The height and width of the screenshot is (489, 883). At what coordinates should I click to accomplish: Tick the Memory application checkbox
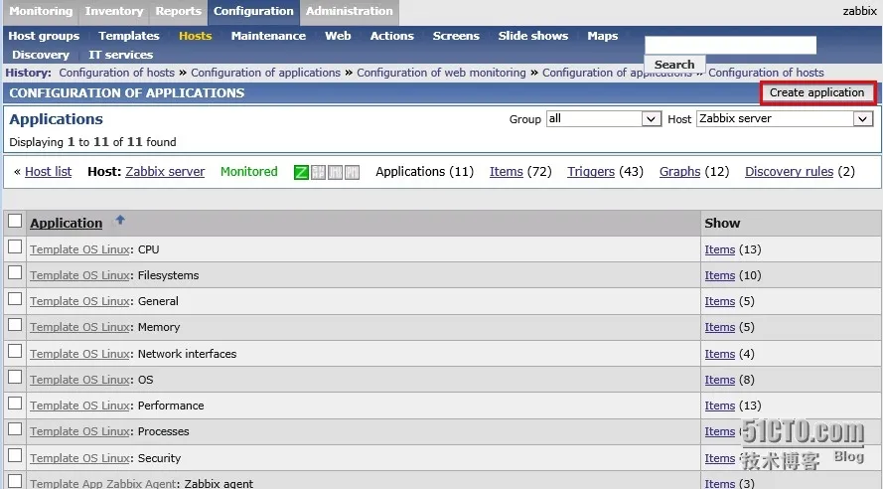click(x=15, y=325)
